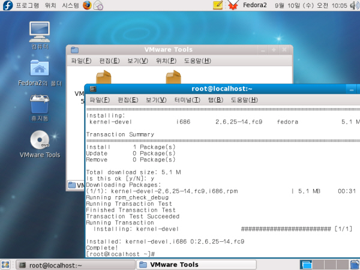
Task: Open 파일(F) menu in the terminal
Action: 100,100
